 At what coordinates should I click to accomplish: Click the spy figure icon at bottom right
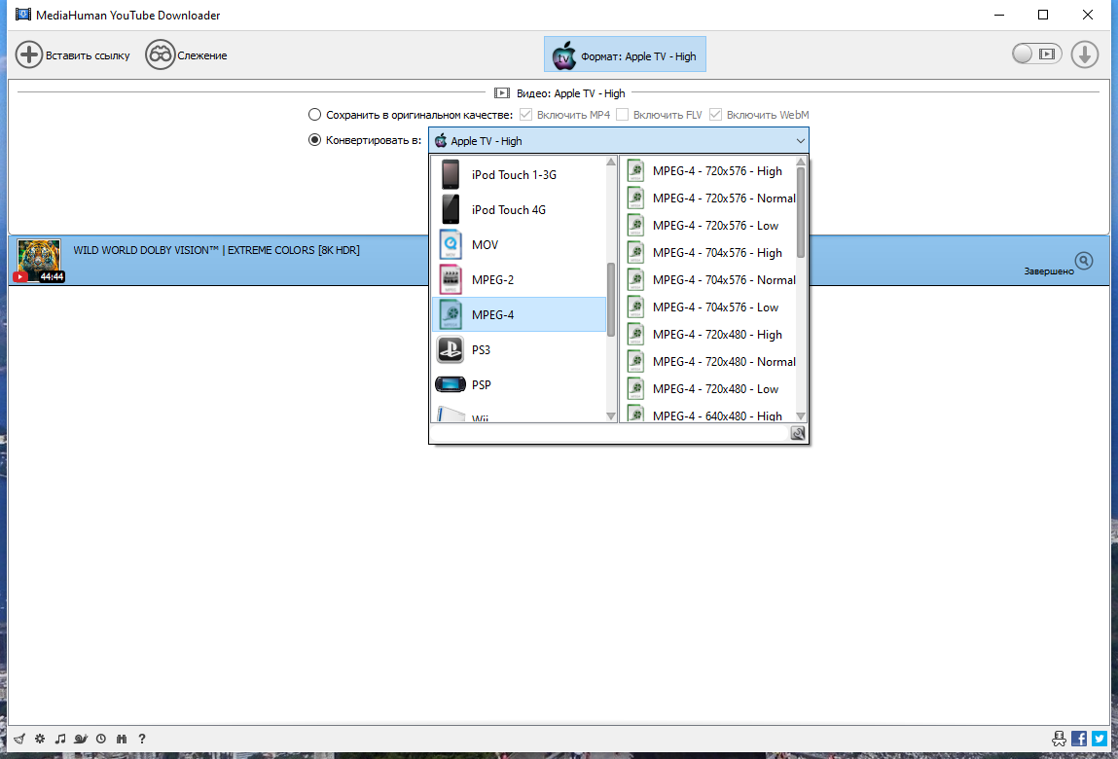pos(1060,739)
